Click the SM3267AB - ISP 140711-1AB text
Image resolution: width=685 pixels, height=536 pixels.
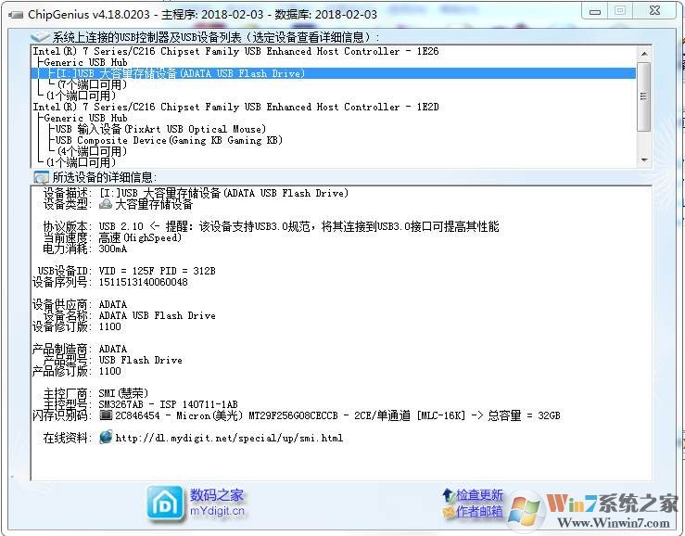(168, 404)
